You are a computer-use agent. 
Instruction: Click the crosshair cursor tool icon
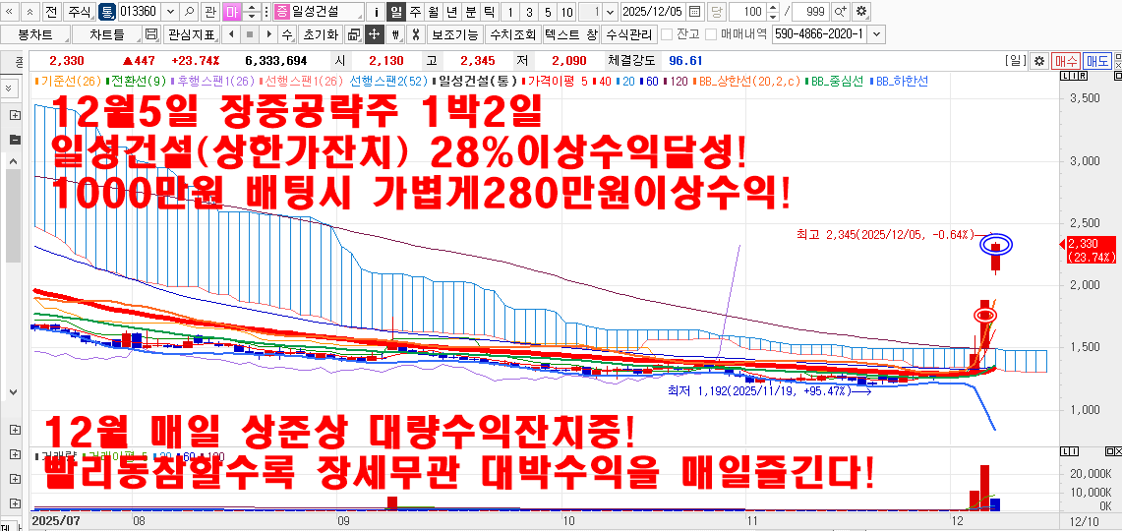click(374, 34)
